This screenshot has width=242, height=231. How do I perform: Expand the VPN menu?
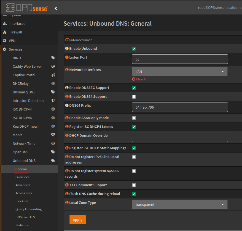[29, 41]
